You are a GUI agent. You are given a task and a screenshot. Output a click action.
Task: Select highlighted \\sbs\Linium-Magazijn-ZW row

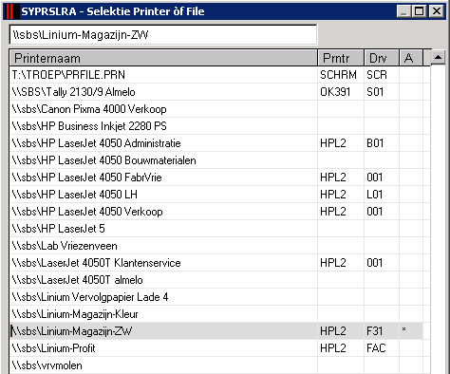216,331
